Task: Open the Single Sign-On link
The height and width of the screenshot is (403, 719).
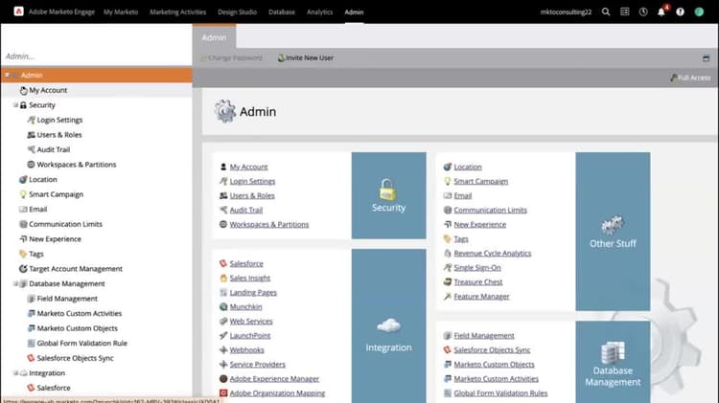Action: pos(477,267)
